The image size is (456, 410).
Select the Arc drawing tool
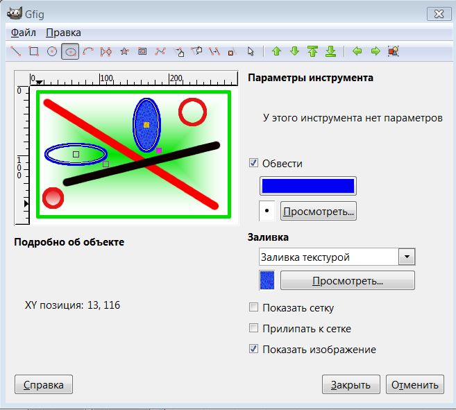tap(88, 51)
